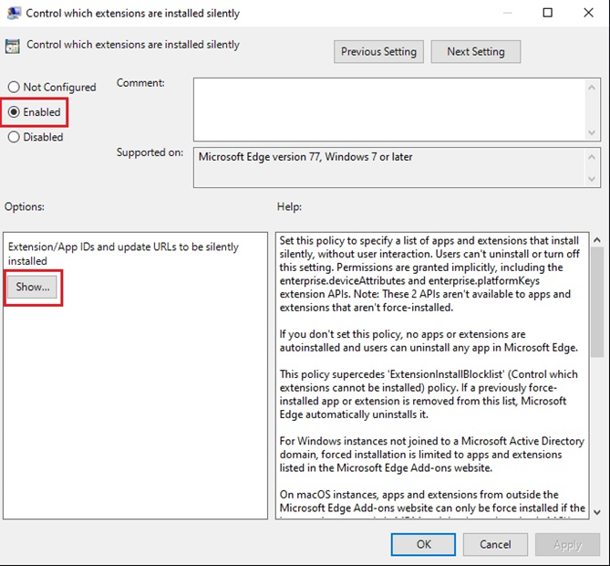Click the title bar policy window icon
610x566 pixels.
[x=14, y=13]
